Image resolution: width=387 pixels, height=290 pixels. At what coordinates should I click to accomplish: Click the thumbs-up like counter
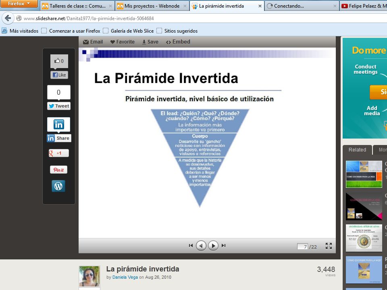[x=59, y=61]
